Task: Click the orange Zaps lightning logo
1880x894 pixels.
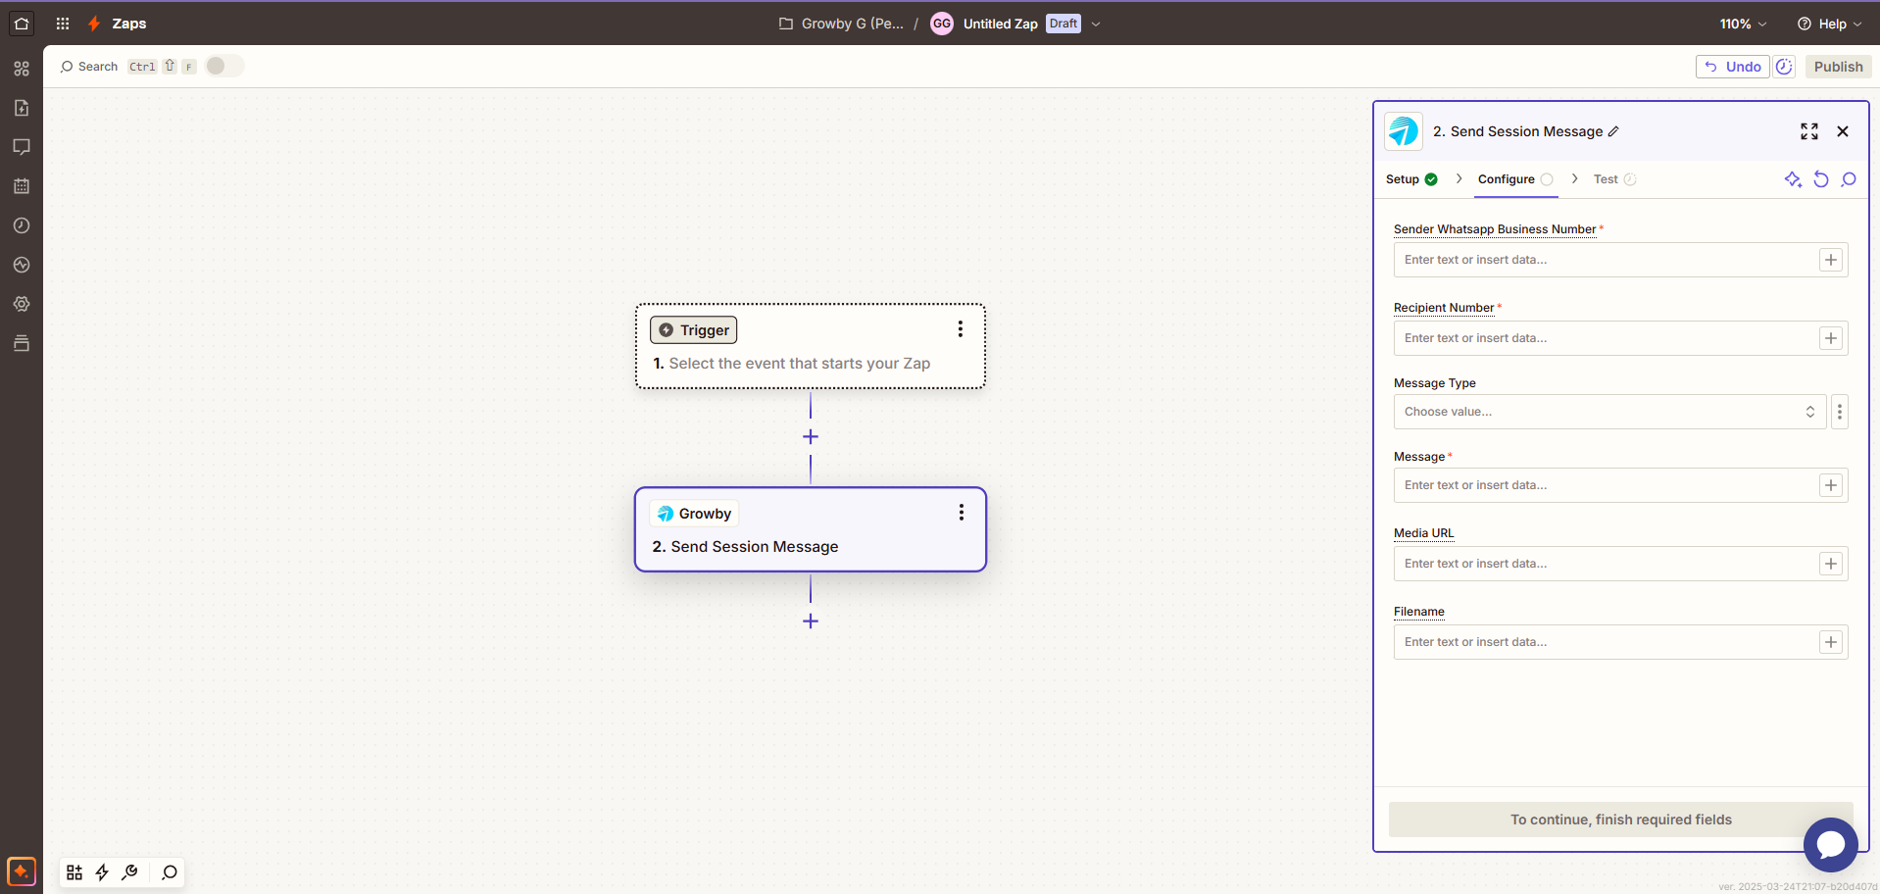Action: click(94, 24)
